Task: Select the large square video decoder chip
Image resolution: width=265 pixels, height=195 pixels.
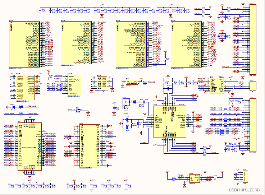Action: [170, 121]
